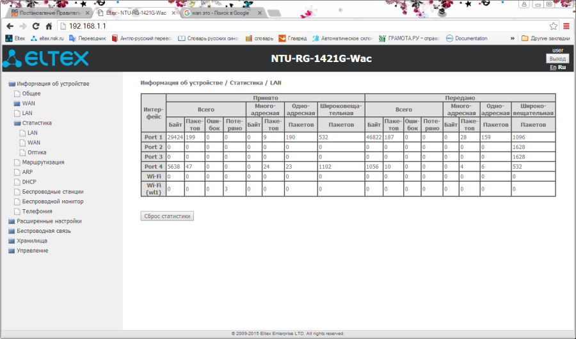Open LAN statistics page
This screenshot has height=339, width=576.
point(29,133)
